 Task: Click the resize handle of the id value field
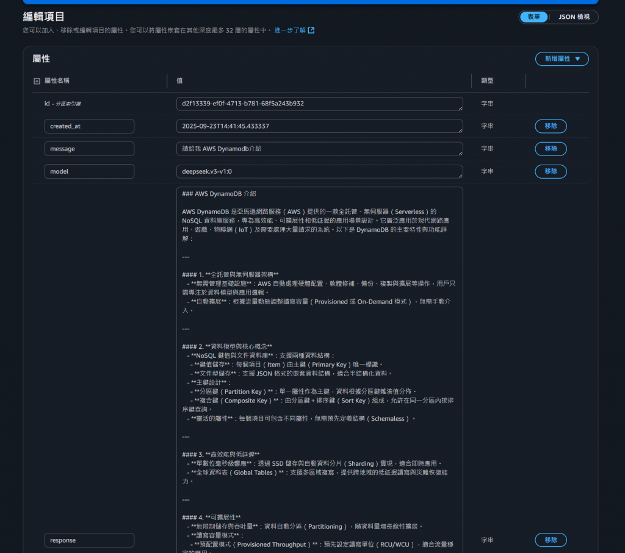(460, 109)
